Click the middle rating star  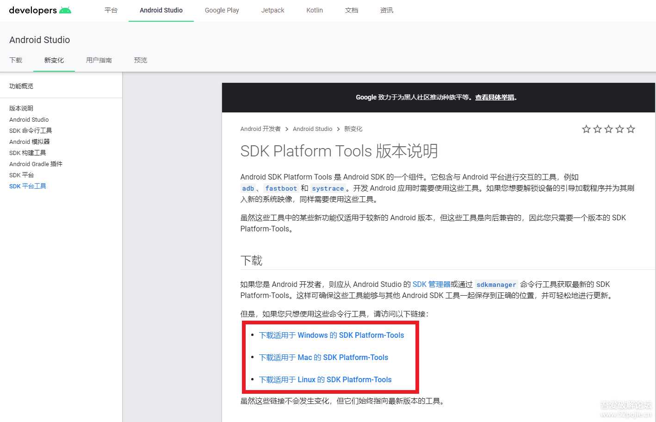click(608, 129)
